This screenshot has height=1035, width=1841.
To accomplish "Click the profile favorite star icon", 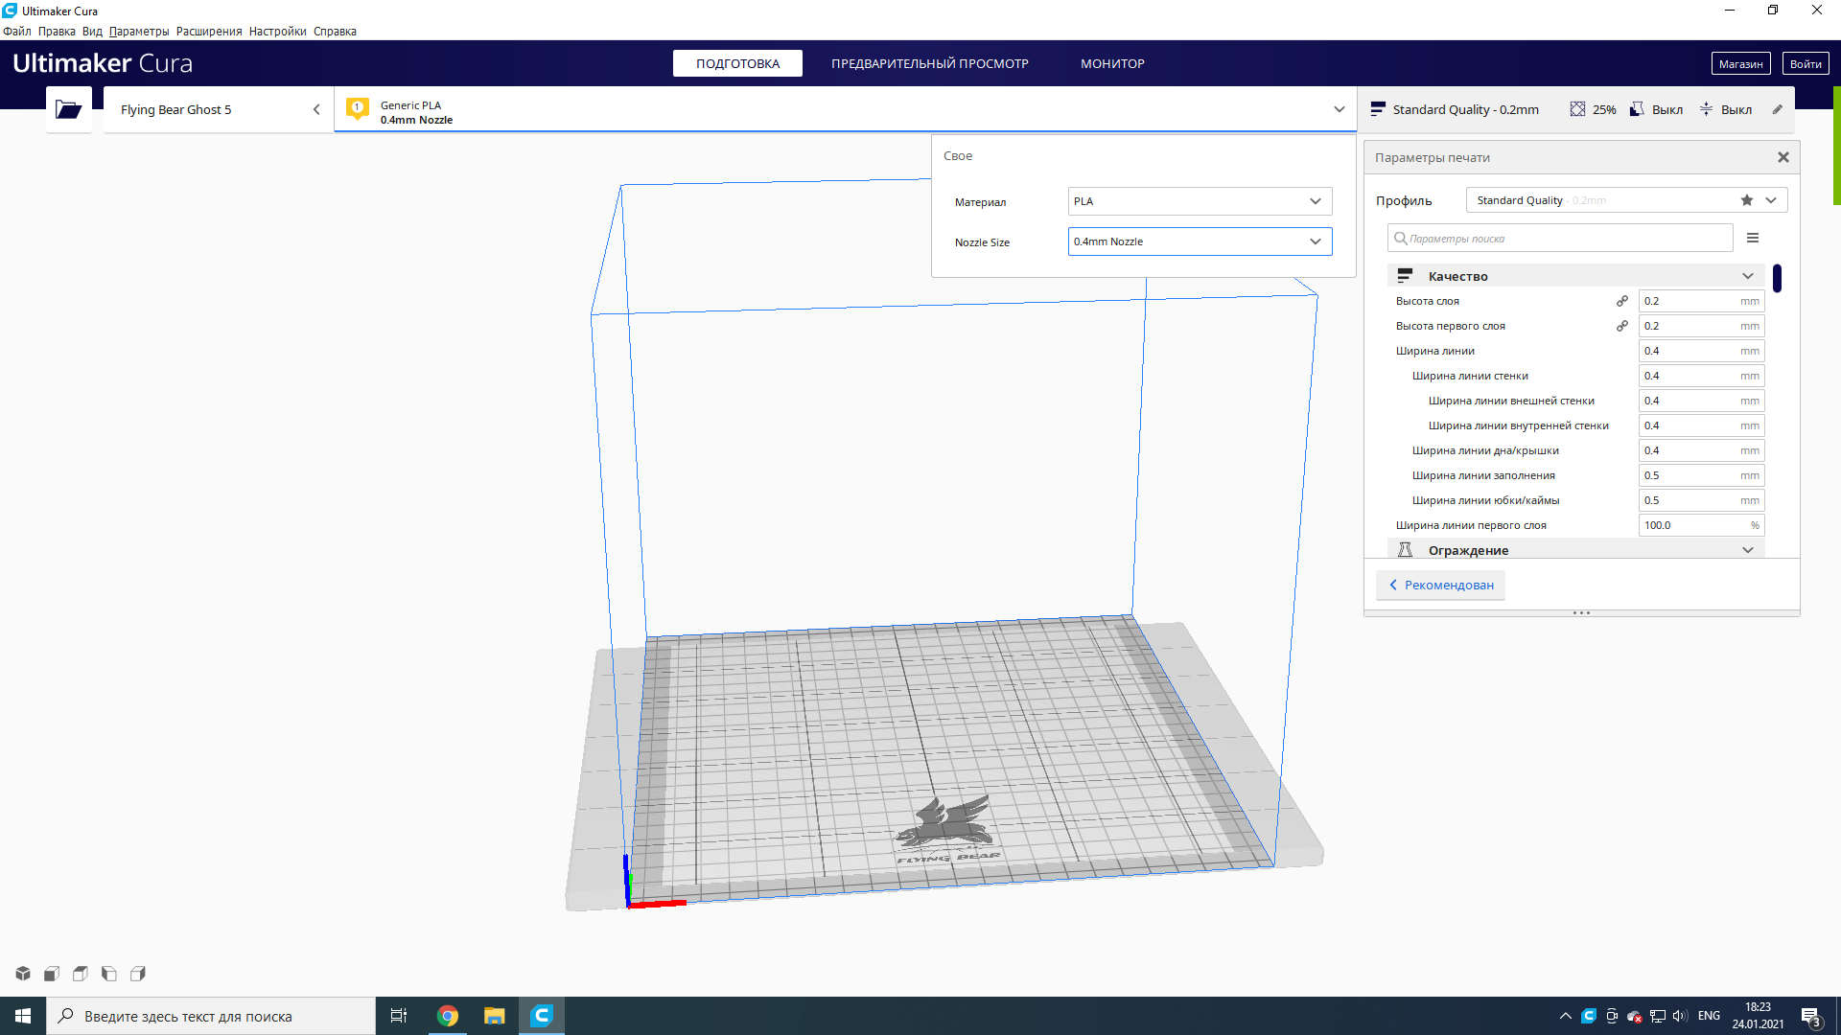I will pos(1747,200).
